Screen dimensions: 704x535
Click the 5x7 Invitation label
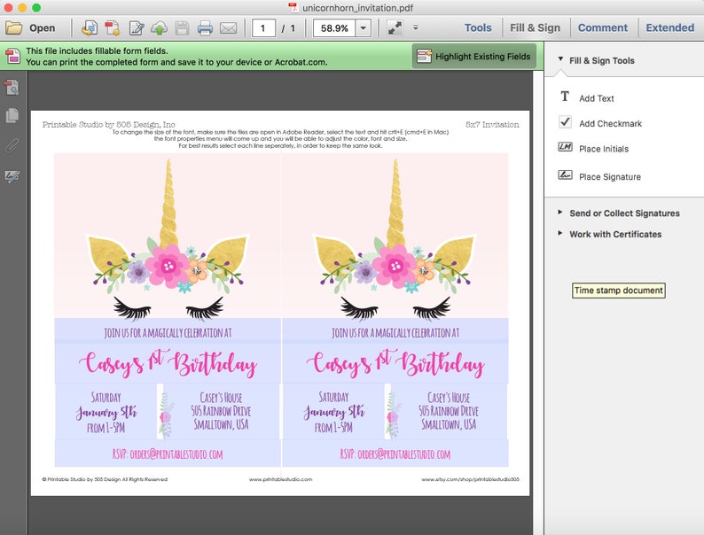tap(492, 125)
